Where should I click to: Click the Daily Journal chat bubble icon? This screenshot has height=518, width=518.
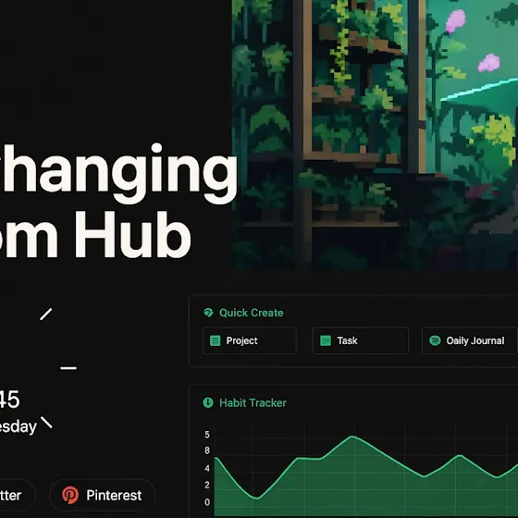(435, 340)
